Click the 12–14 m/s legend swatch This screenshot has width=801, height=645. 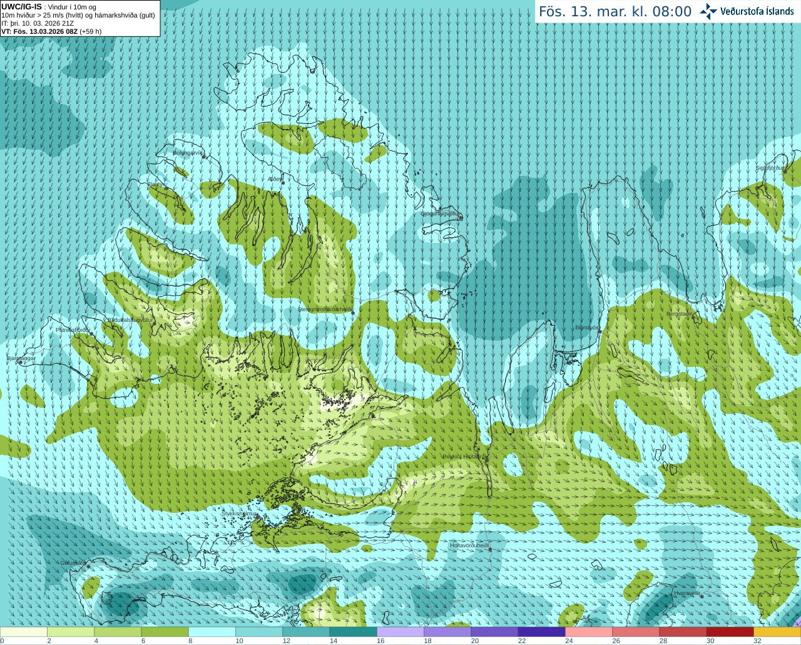(x=306, y=632)
